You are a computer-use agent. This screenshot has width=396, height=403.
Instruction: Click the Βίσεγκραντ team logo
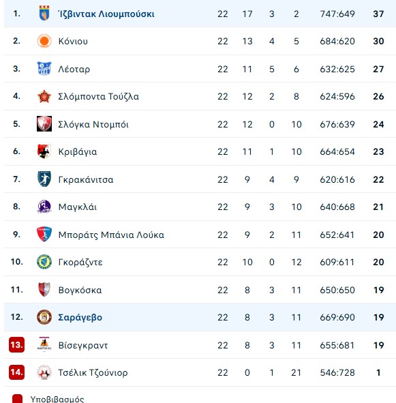point(44,344)
